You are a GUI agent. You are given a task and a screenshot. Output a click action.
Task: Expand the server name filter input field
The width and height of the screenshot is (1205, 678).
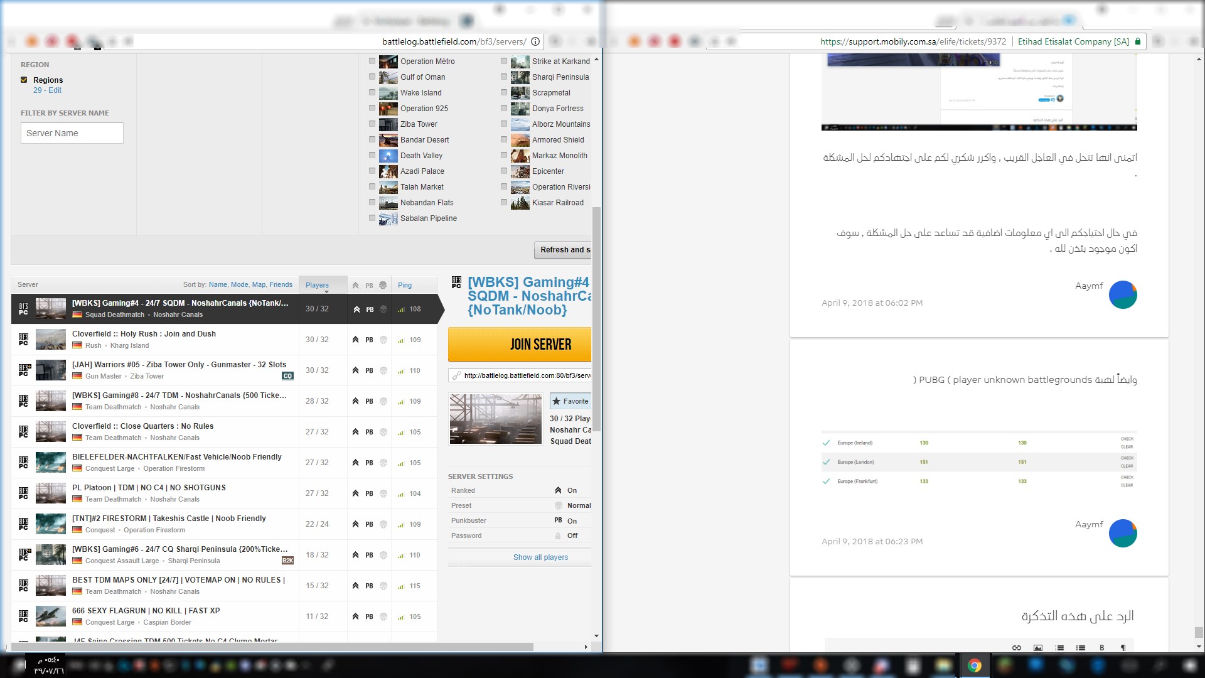click(72, 132)
